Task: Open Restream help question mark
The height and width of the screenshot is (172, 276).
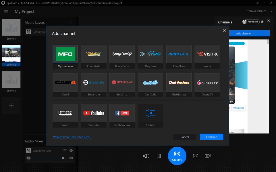Action: pyautogui.click(x=262, y=22)
